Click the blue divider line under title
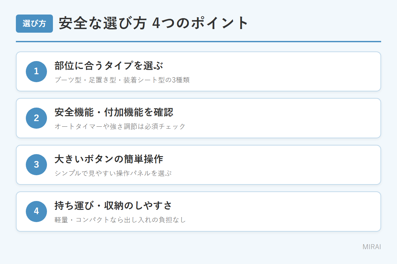The width and height of the screenshot is (397, 264). 198,42
